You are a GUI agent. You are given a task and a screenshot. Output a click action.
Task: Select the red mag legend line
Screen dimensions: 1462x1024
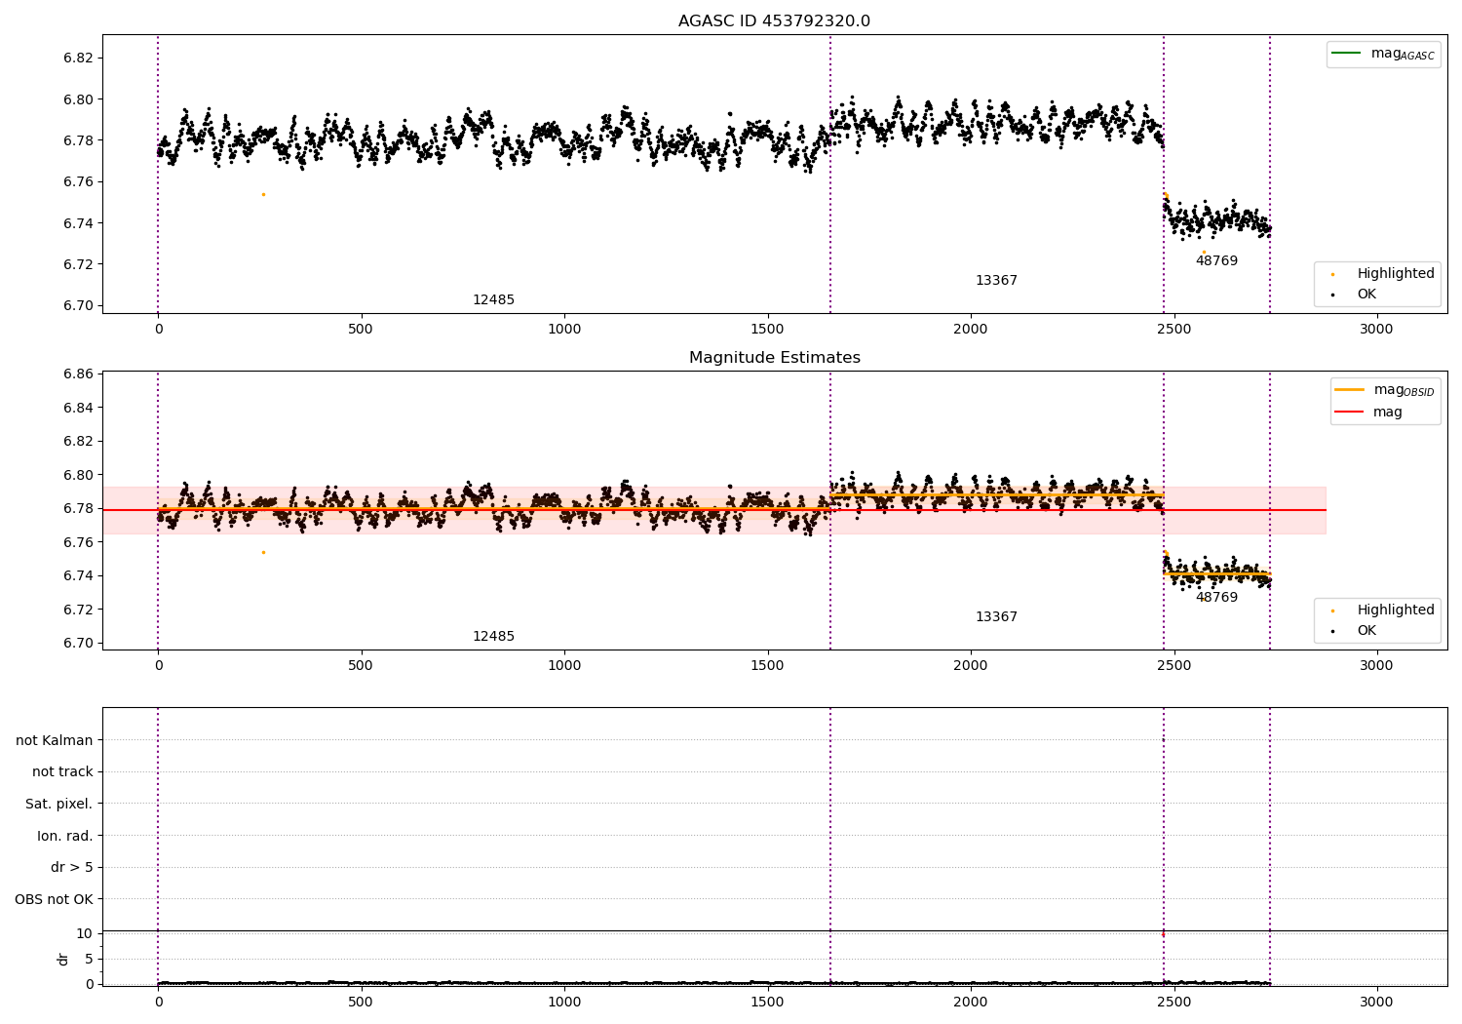pyautogui.click(x=1349, y=413)
